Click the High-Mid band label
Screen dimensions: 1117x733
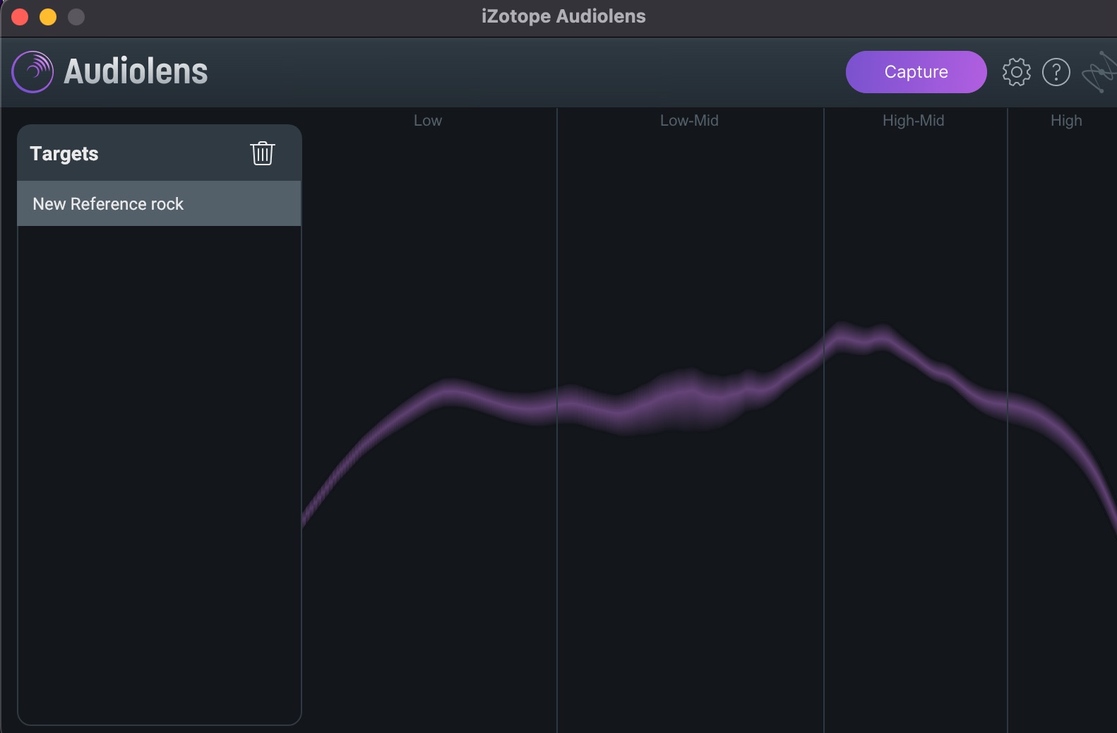(x=913, y=121)
